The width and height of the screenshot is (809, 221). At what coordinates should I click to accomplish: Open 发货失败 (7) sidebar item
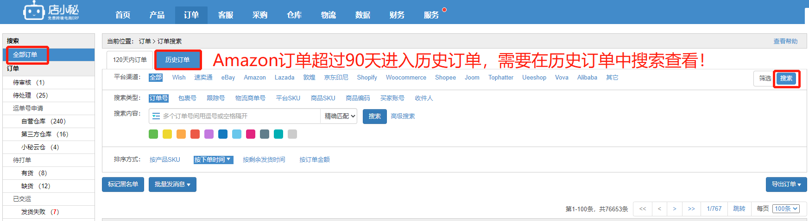[49, 212]
